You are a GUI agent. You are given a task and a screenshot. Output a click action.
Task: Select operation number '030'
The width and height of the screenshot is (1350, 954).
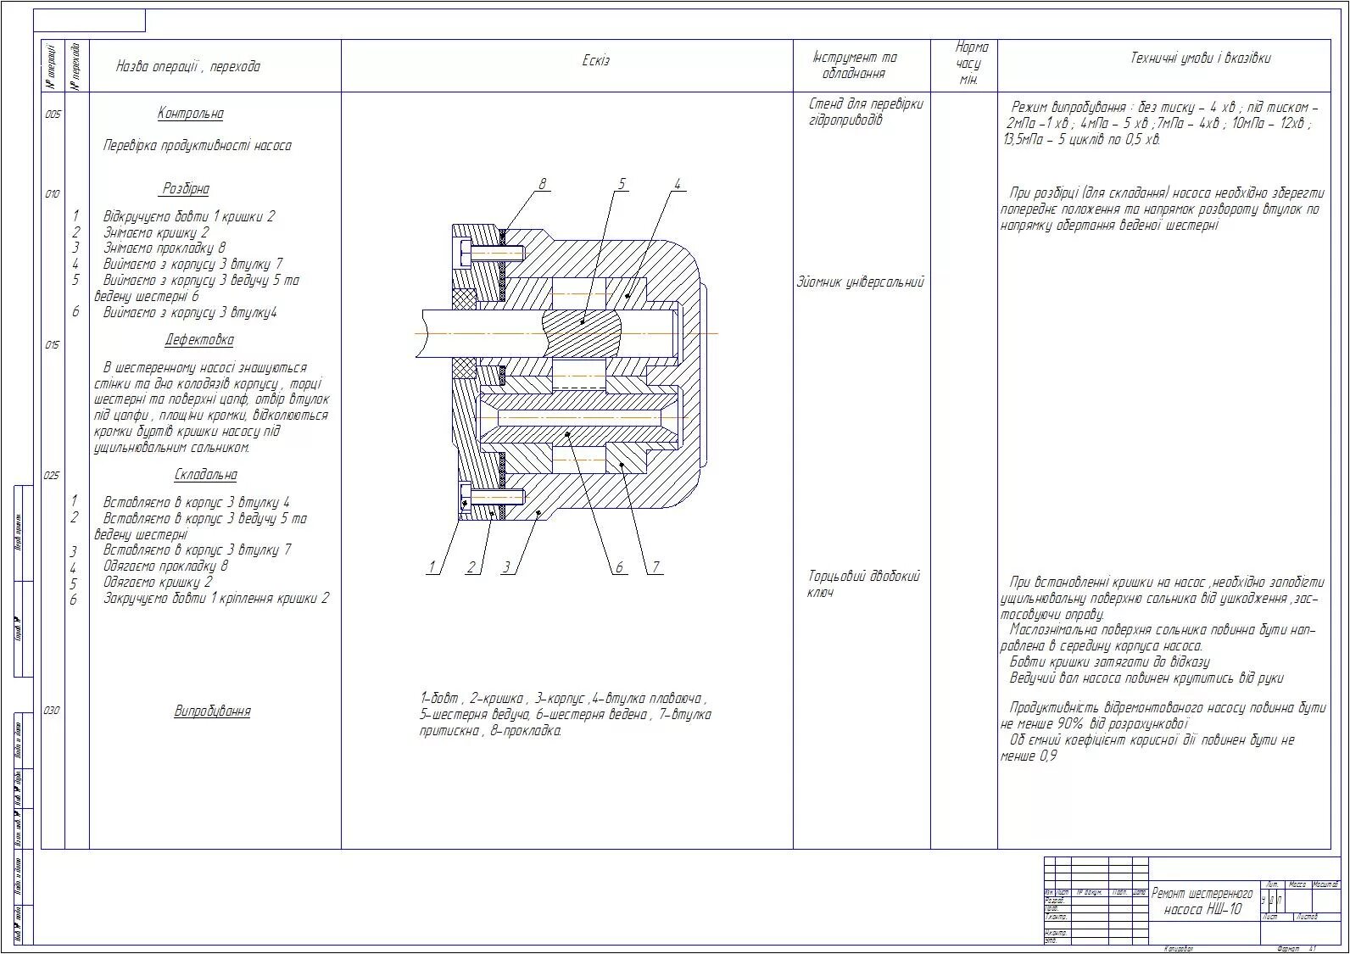pyautogui.click(x=53, y=711)
